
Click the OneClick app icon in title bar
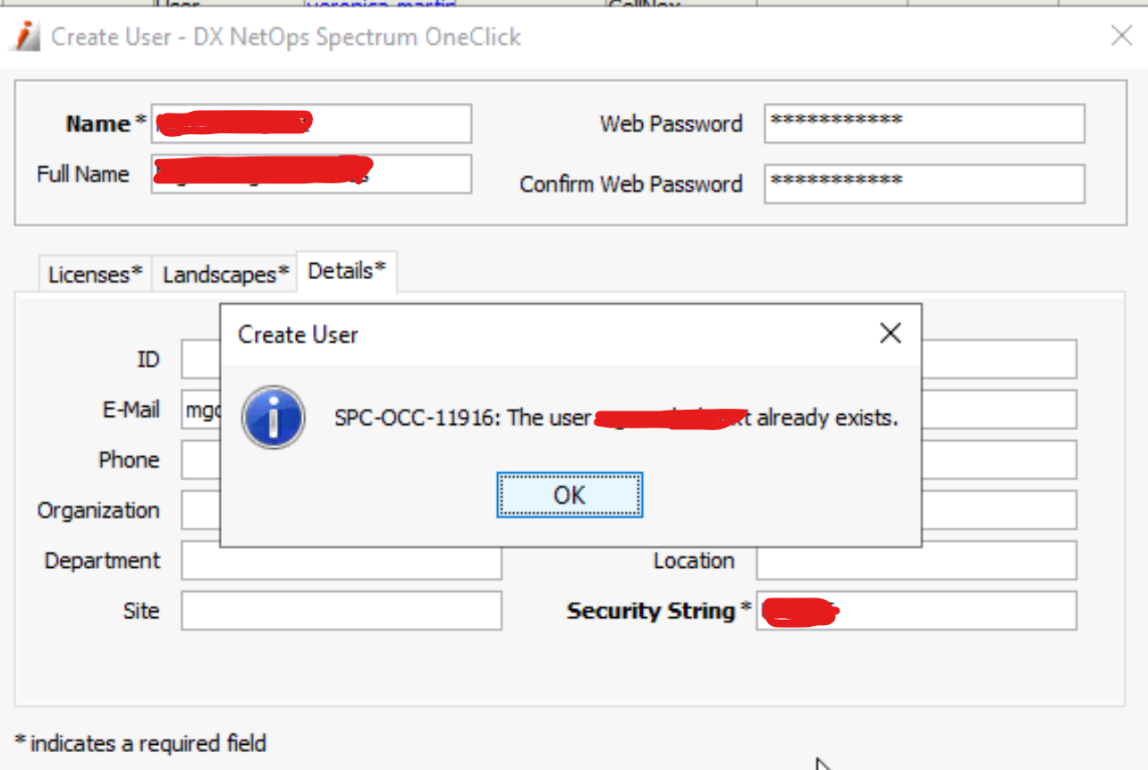[28, 36]
